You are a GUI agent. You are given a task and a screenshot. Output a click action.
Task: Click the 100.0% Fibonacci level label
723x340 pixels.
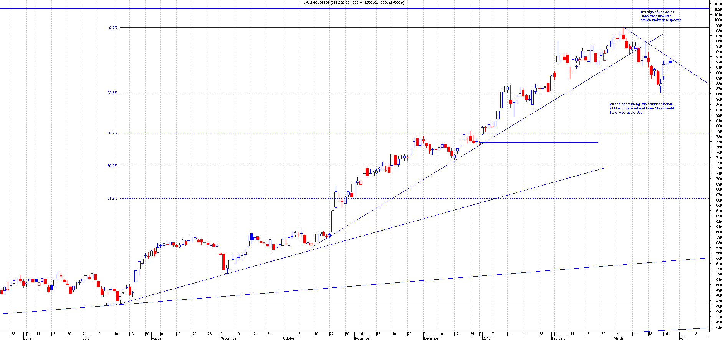[x=111, y=304]
